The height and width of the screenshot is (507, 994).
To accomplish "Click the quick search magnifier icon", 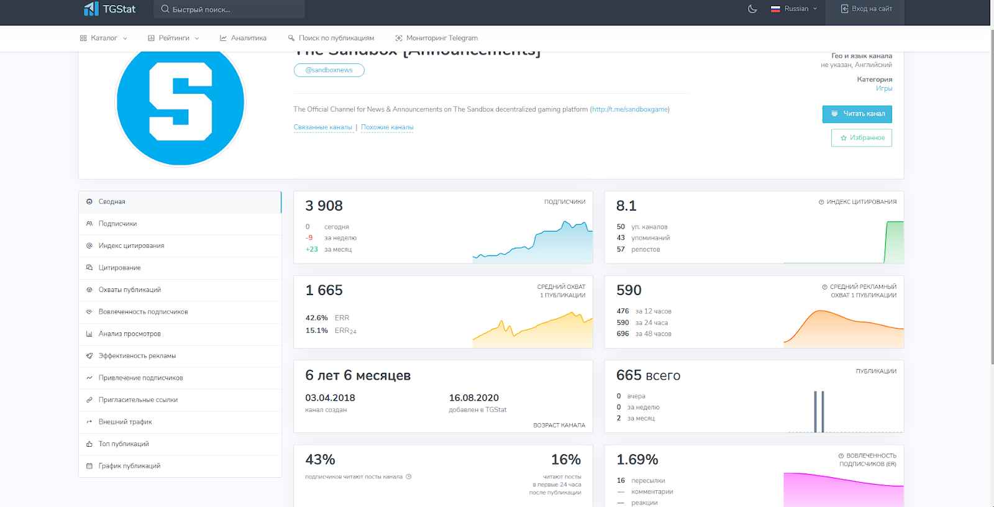I will click(x=165, y=9).
